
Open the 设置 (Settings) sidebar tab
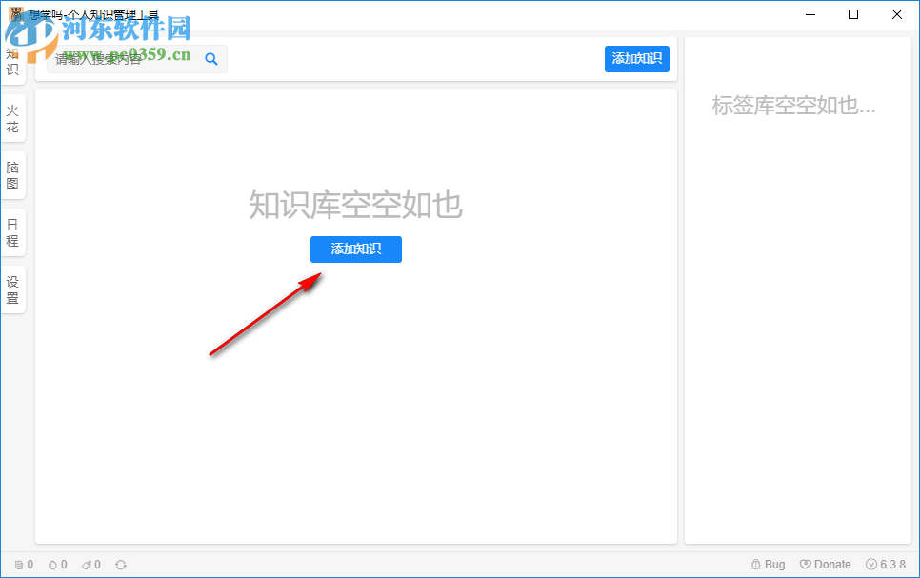point(12,289)
